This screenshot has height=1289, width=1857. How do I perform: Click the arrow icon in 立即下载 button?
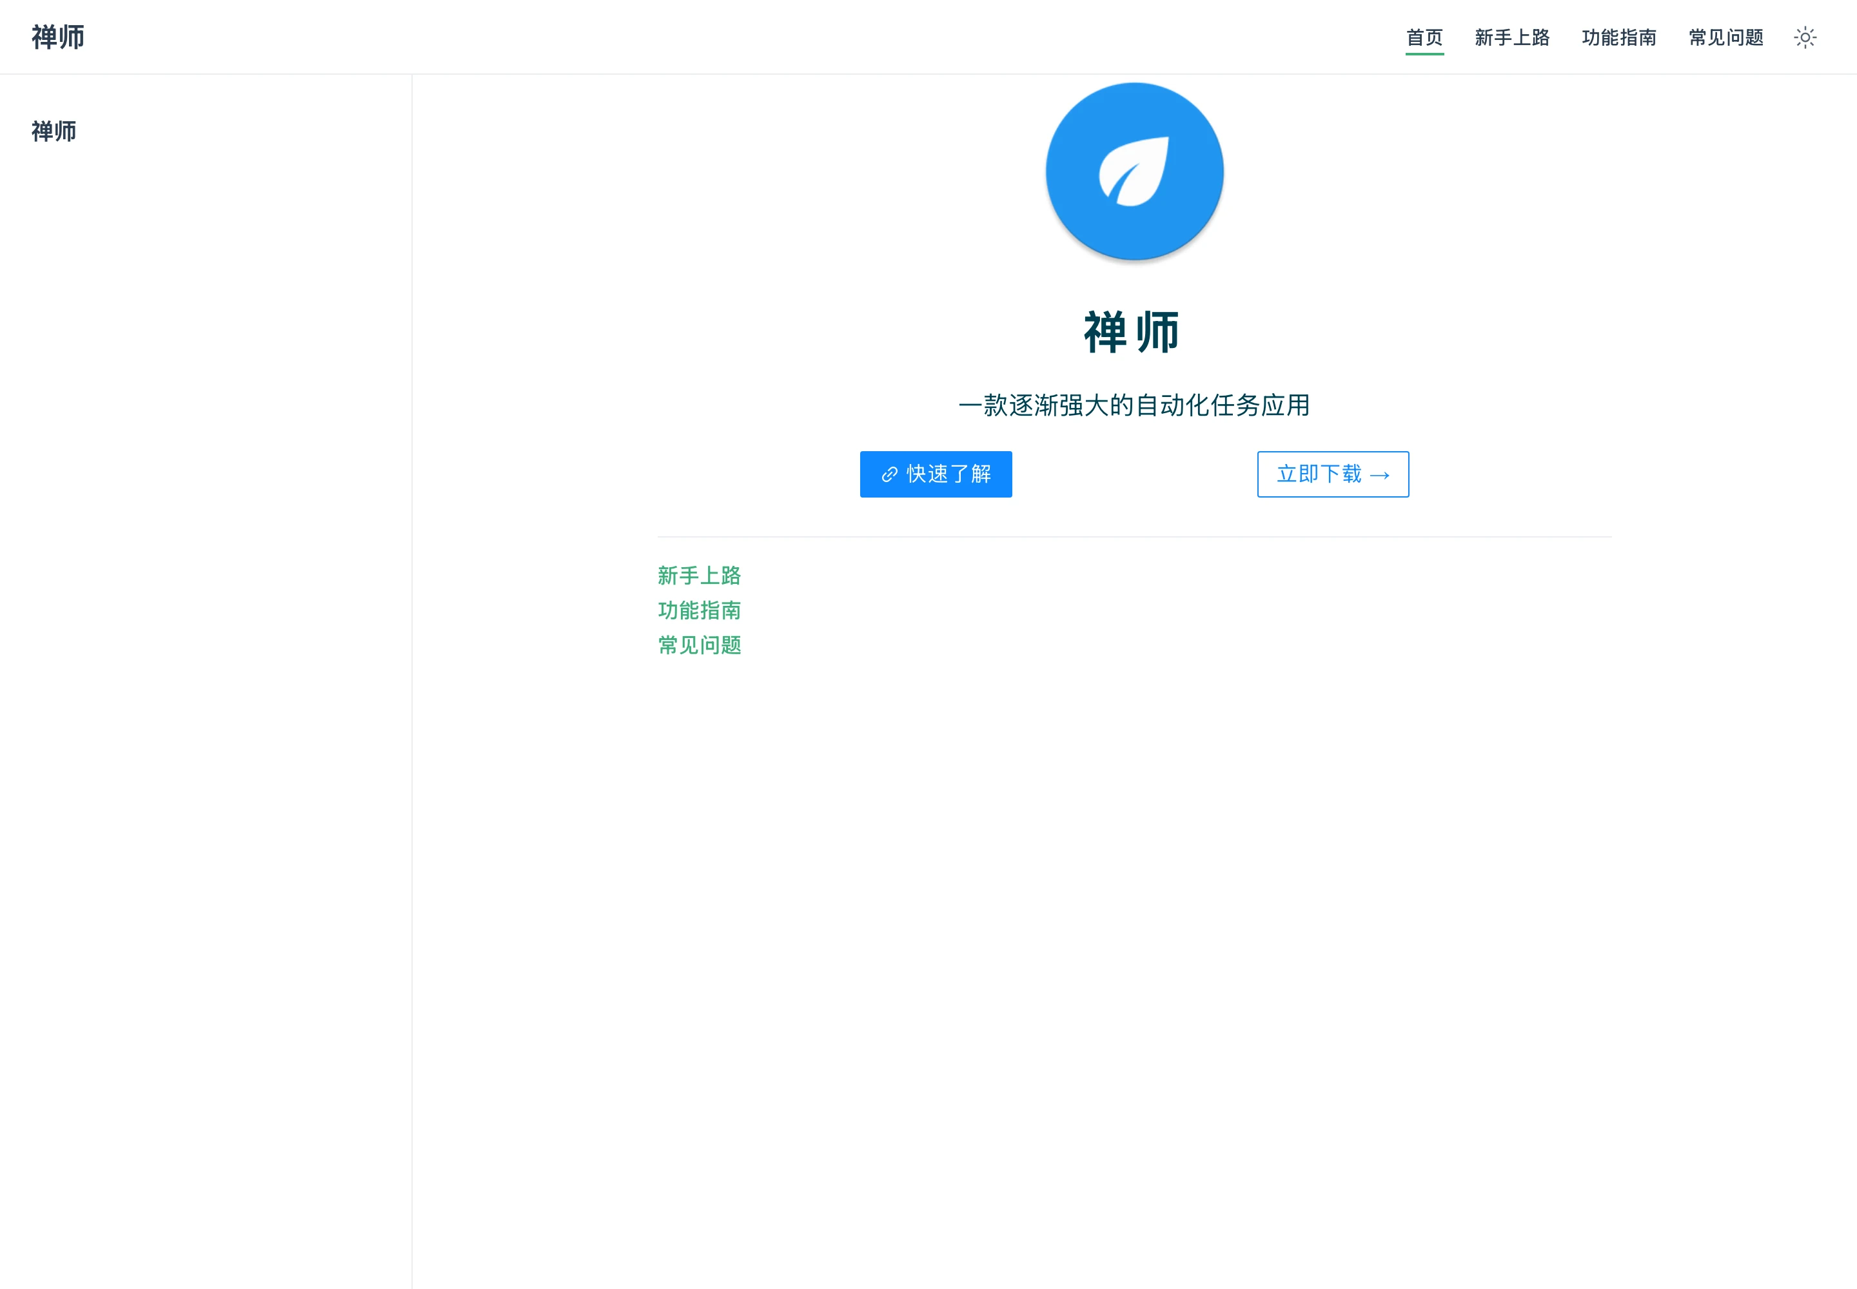click(1379, 475)
